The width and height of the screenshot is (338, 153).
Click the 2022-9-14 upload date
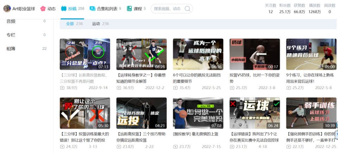pos(98,88)
